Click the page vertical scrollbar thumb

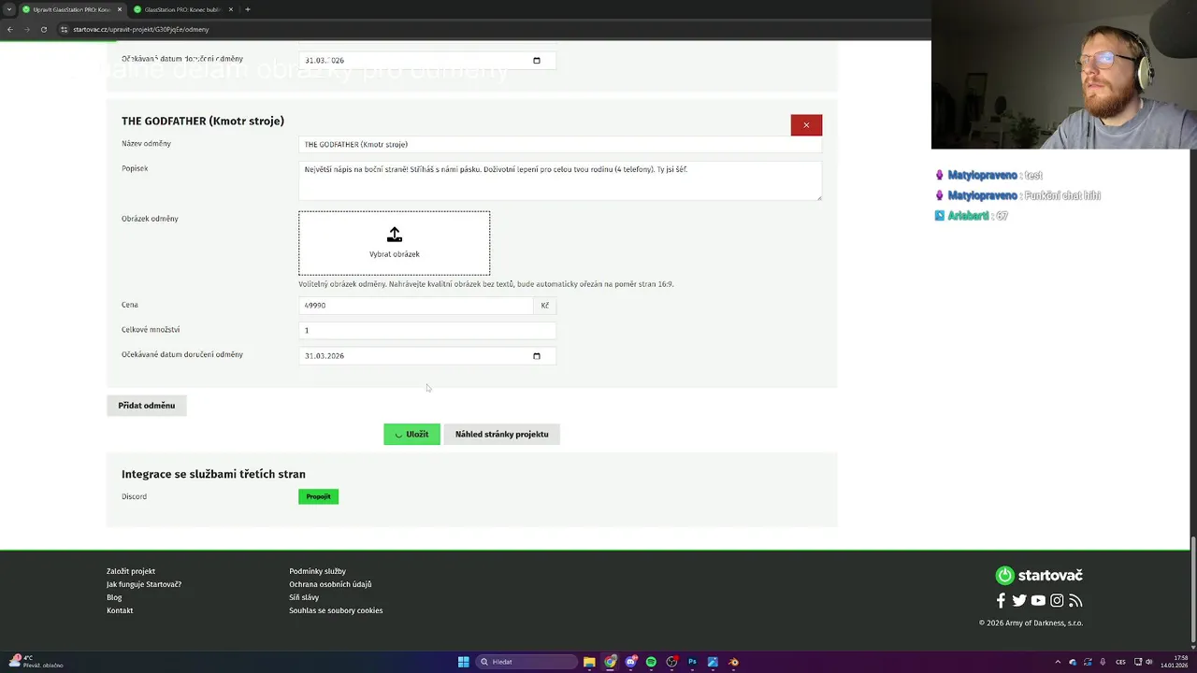pyautogui.click(x=1192, y=591)
